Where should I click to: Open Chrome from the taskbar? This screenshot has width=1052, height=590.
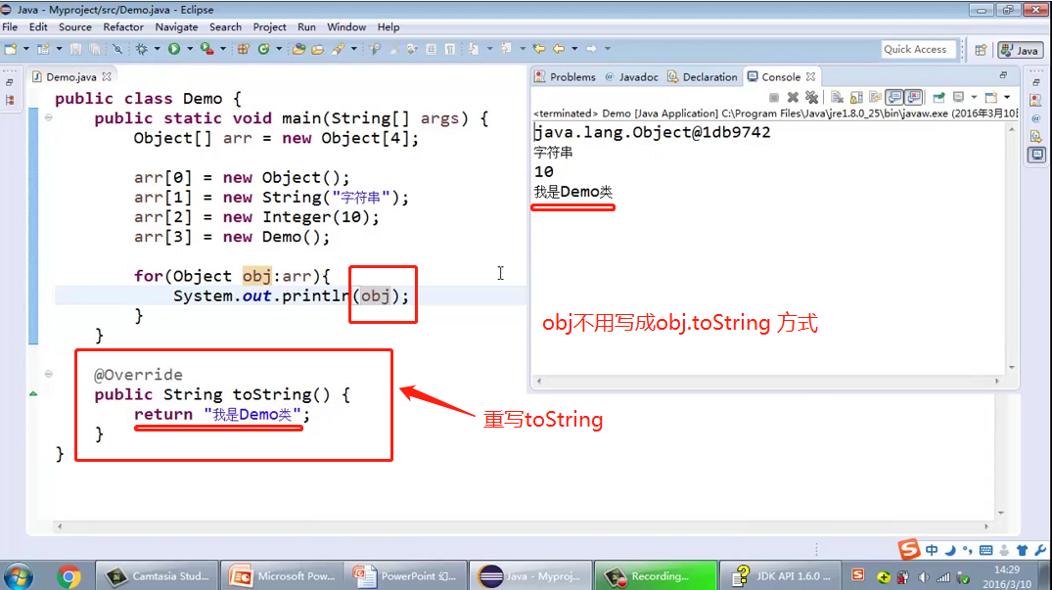pyautogui.click(x=69, y=576)
